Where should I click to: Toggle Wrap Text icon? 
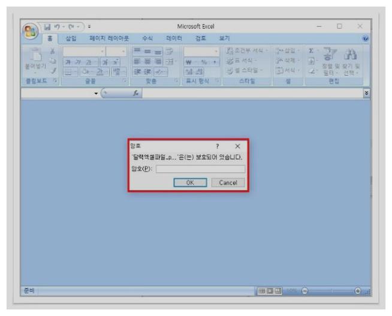click(170, 51)
